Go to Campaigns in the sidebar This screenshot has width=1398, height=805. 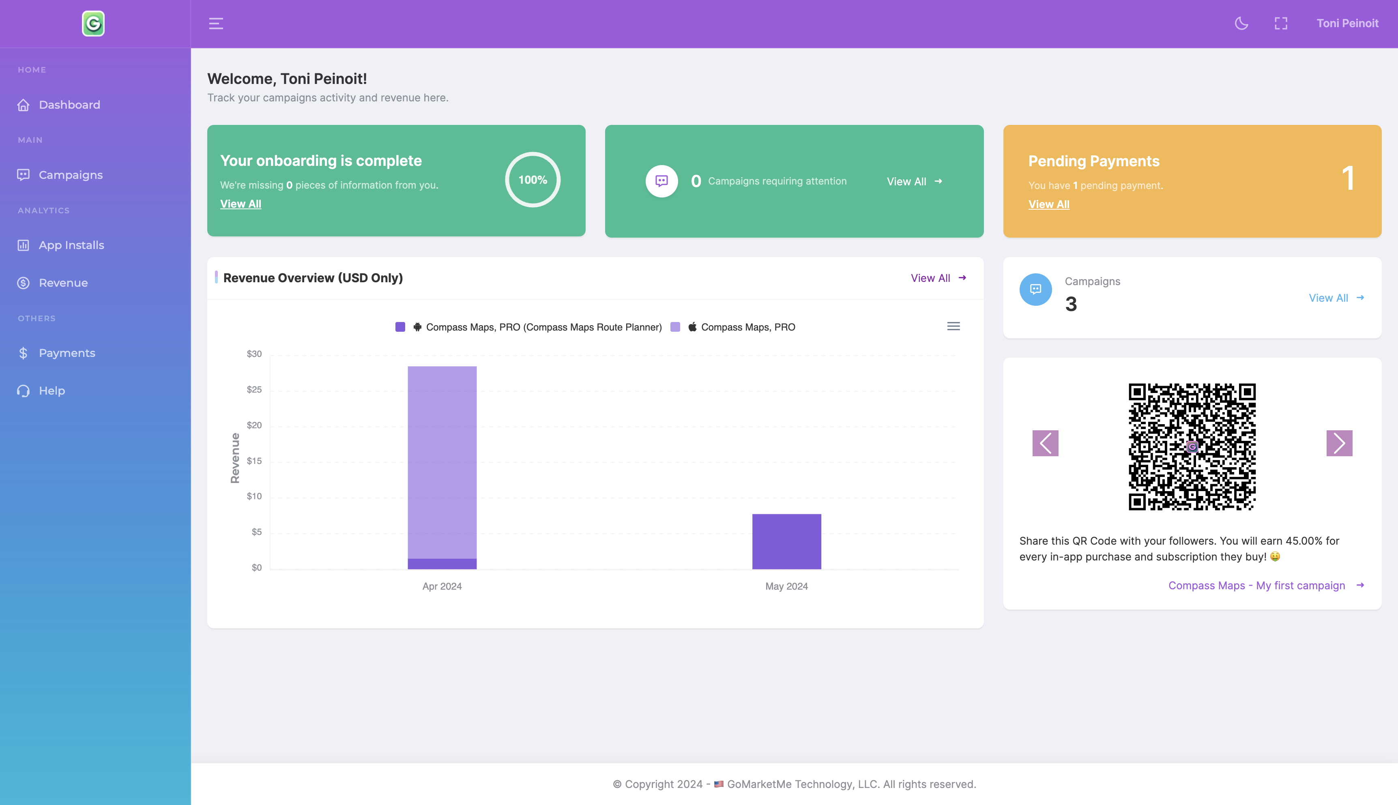pos(70,175)
